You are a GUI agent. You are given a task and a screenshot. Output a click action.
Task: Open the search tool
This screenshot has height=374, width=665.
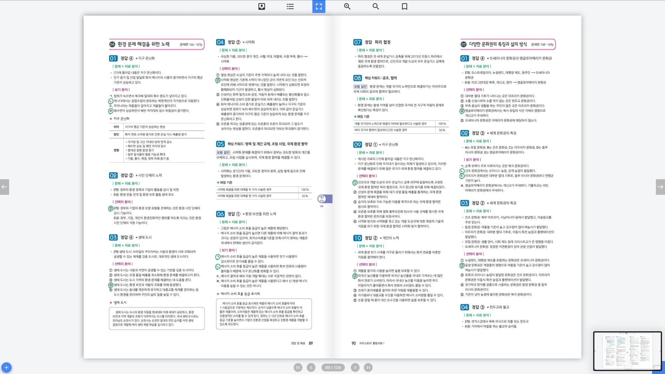coord(376,6)
